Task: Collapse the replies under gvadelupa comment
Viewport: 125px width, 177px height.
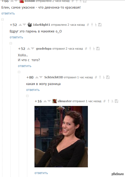Action: [19, 72]
